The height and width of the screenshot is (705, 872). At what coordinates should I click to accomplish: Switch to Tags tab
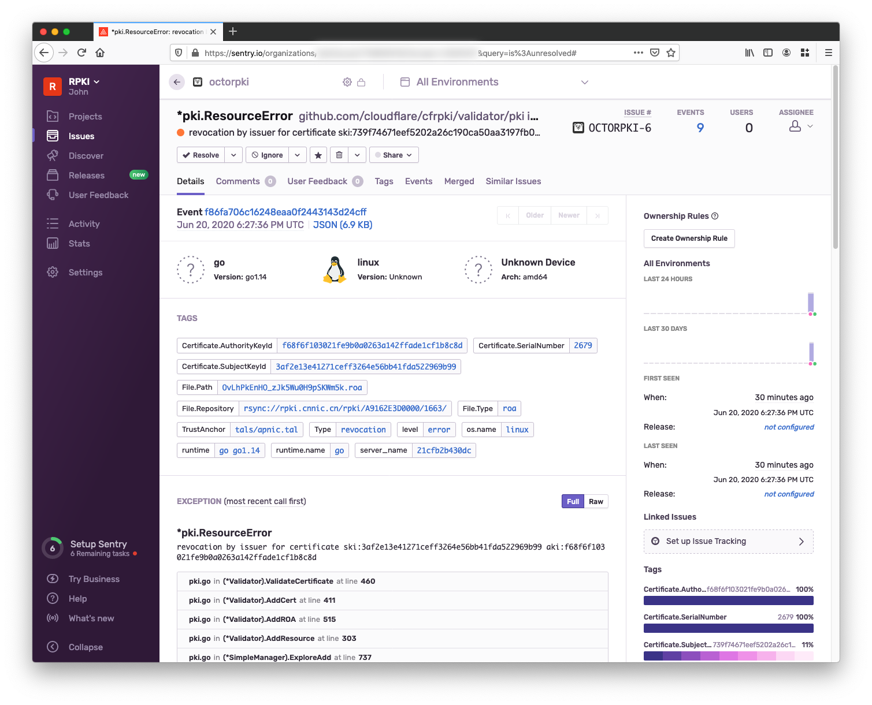[384, 181]
